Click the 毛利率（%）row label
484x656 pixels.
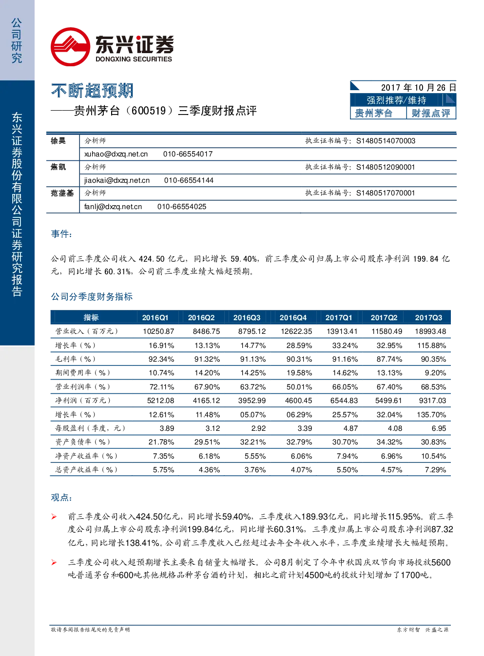(76, 359)
